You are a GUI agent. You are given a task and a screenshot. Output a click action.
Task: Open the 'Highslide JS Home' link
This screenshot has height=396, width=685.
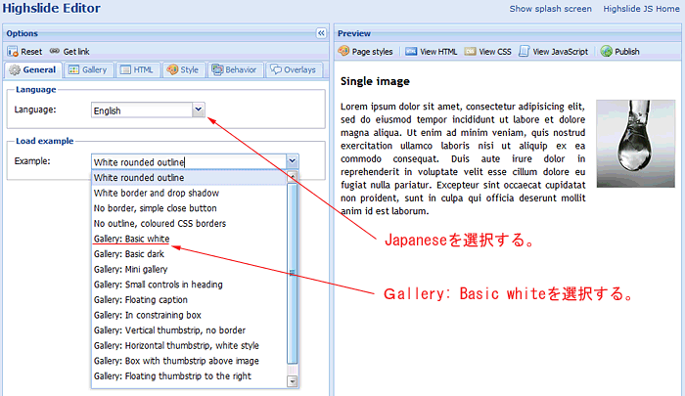641,9
